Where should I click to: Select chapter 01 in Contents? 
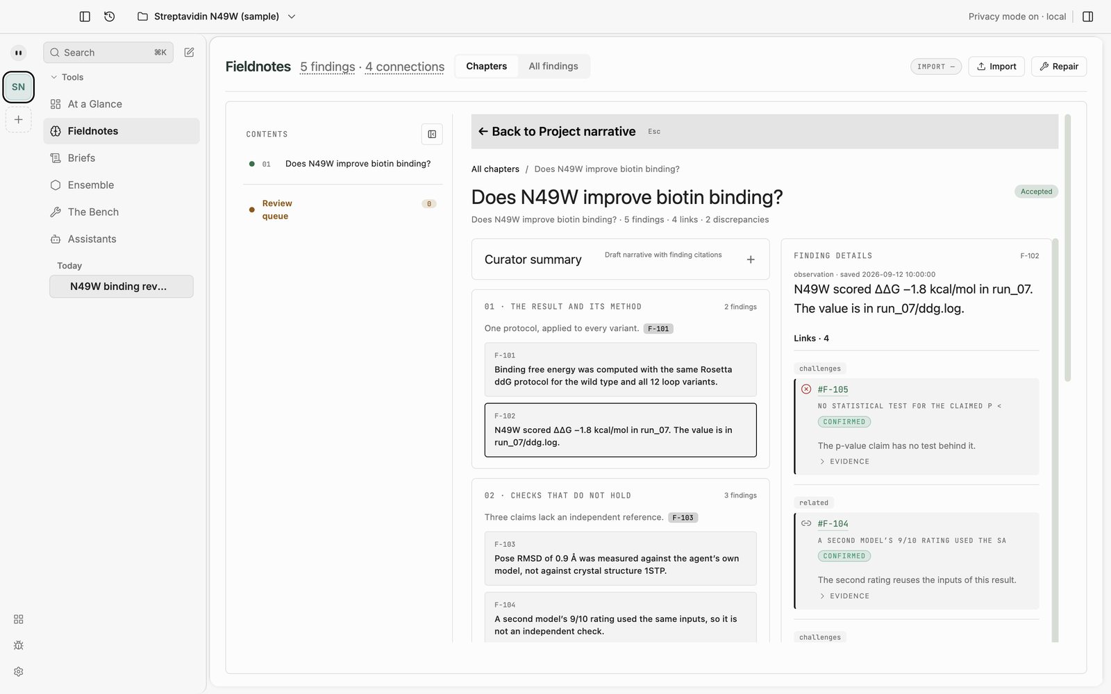coord(342,164)
